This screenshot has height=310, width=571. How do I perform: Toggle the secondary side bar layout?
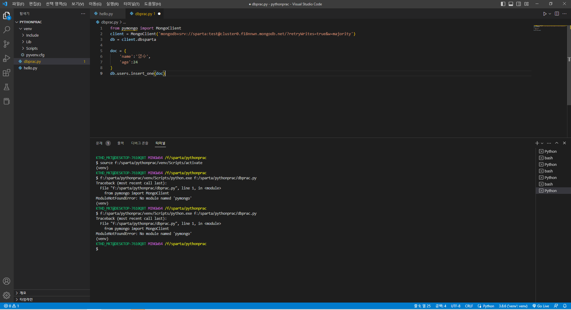pyautogui.click(x=519, y=4)
